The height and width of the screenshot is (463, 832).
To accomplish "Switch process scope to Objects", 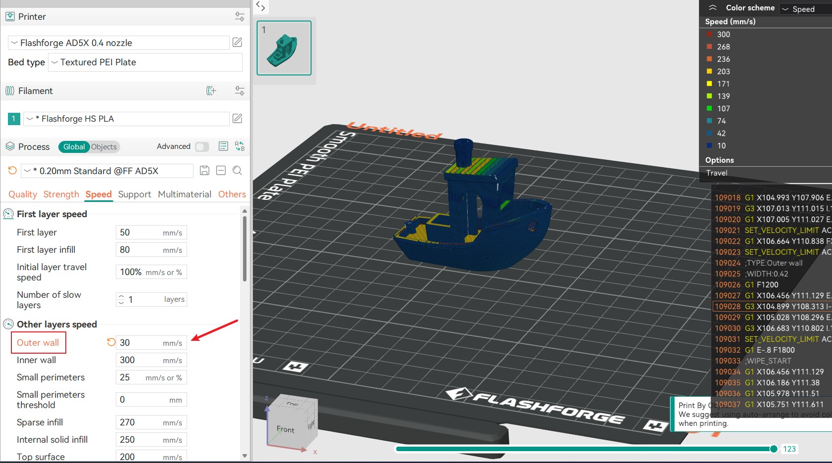I will (x=104, y=147).
